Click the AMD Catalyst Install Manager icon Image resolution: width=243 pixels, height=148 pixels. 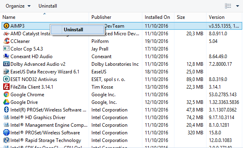(6, 33)
